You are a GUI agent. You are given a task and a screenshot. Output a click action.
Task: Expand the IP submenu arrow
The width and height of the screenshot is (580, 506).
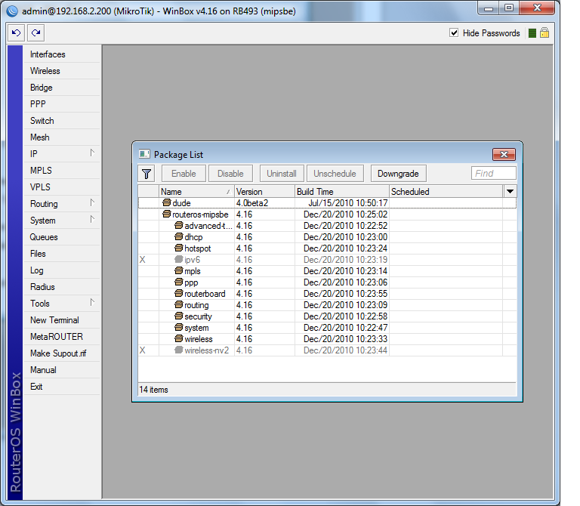coord(92,153)
